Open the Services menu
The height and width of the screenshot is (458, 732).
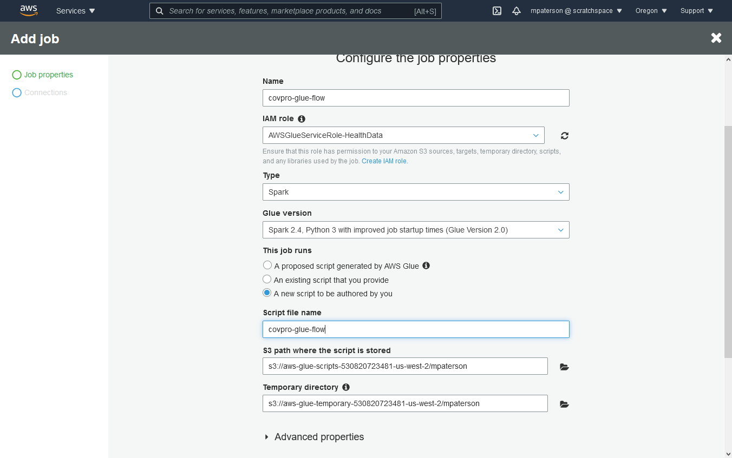75,11
